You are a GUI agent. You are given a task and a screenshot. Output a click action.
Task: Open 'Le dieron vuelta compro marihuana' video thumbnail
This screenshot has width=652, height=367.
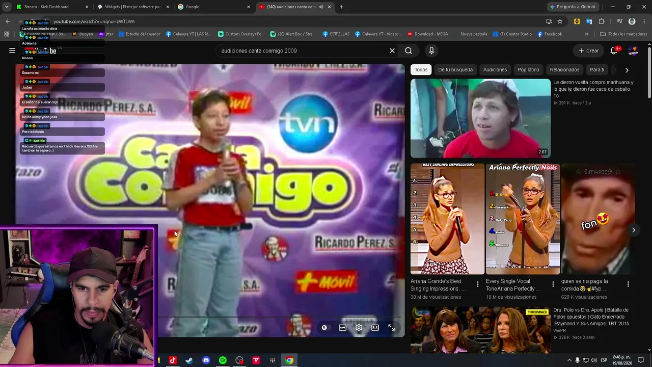tap(480, 118)
